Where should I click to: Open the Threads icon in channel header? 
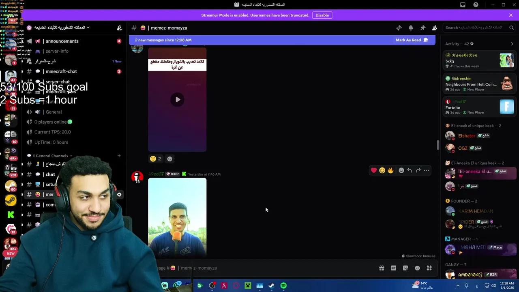pyautogui.click(x=399, y=28)
